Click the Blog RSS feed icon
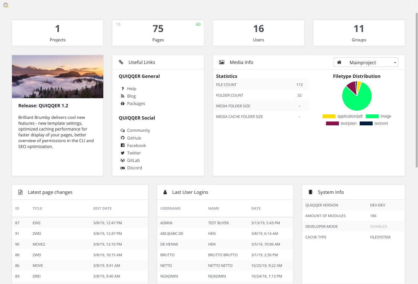This screenshot has width=418, height=284. [x=122, y=96]
